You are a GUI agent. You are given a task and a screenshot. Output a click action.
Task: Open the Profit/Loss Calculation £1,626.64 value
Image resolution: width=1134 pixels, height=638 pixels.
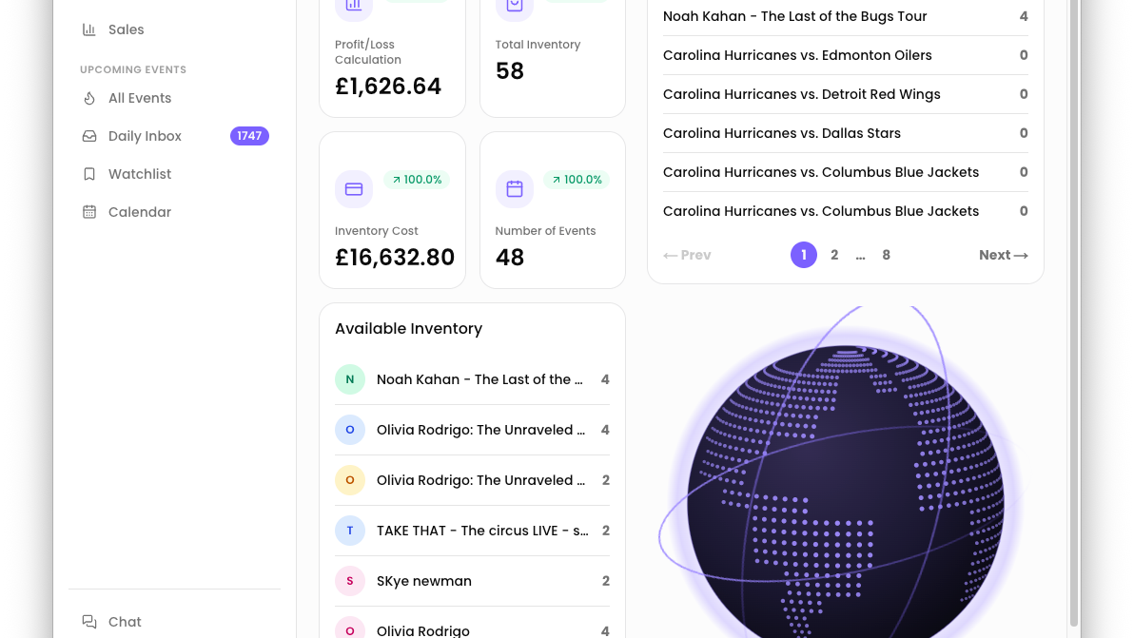pos(388,87)
